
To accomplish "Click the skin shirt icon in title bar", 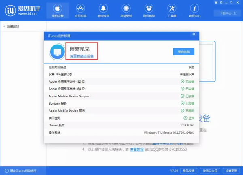I will pyautogui.click(x=216, y=2).
